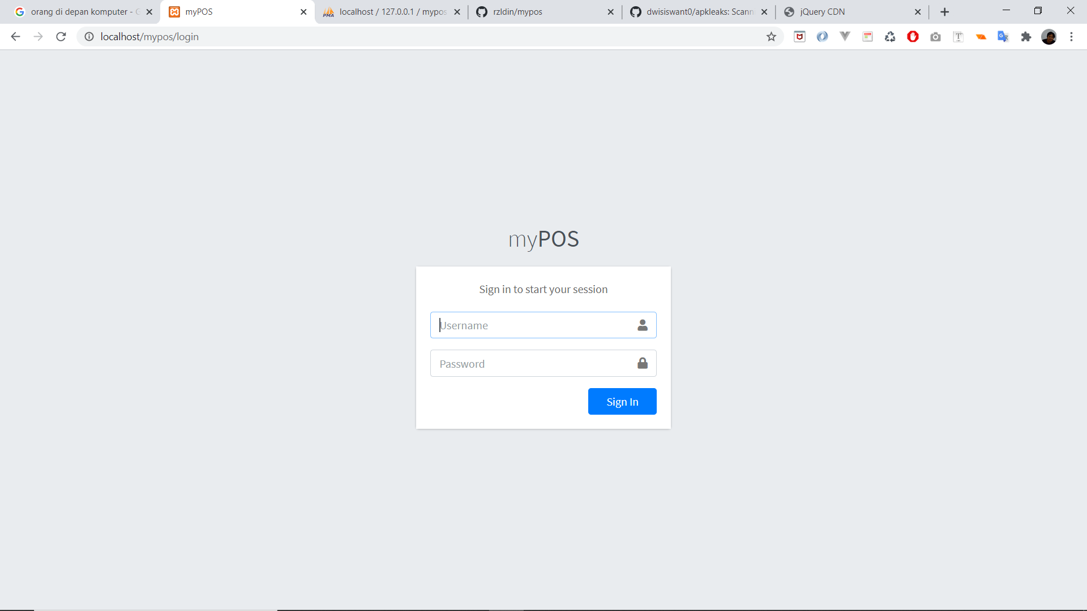This screenshot has height=611, width=1087.
Task: Click the lock icon in the Password field
Action: [643, 363]
